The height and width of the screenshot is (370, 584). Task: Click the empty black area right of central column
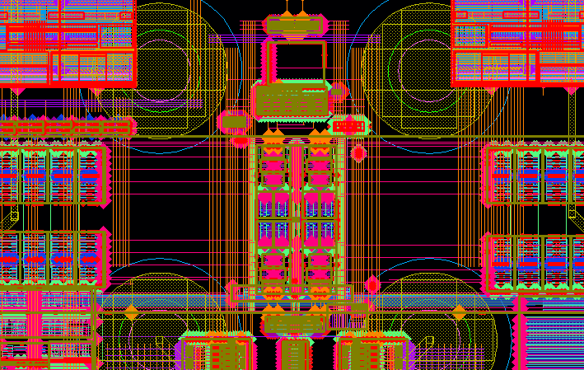coord(412,206)
